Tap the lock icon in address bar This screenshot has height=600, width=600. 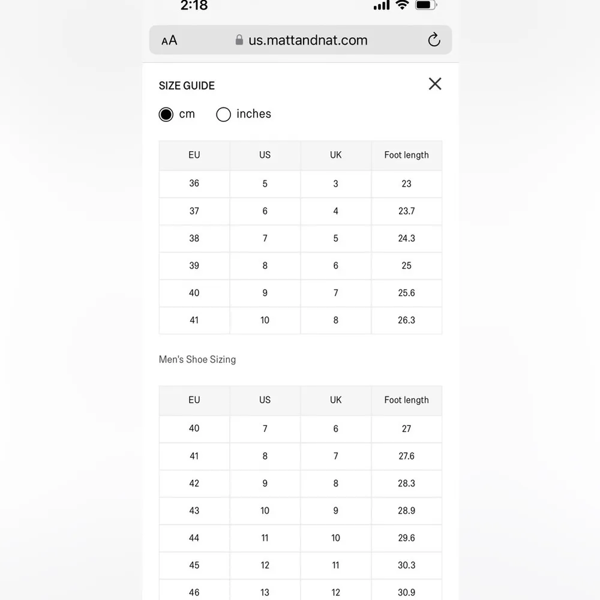pos(239,40)
